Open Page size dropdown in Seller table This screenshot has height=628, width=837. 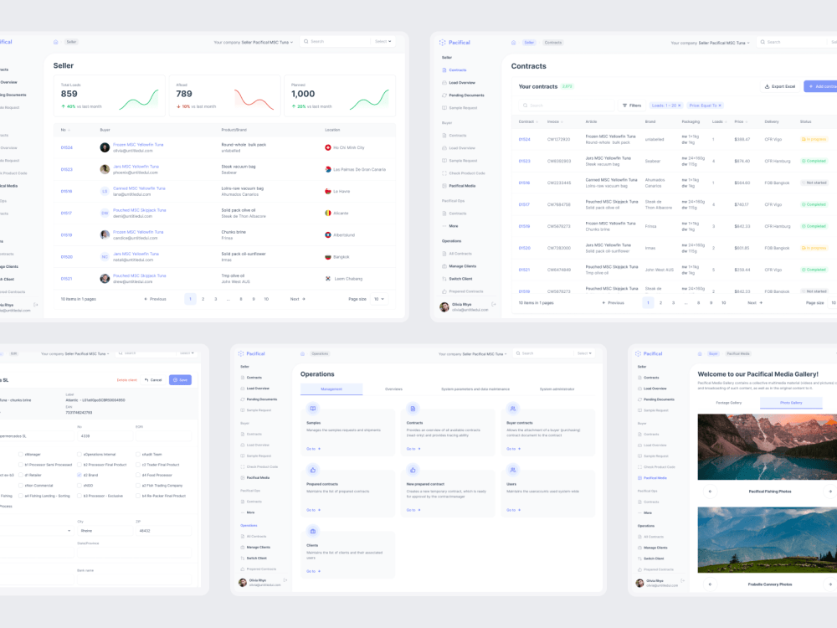pyautogui.click(x=379, y=299)
